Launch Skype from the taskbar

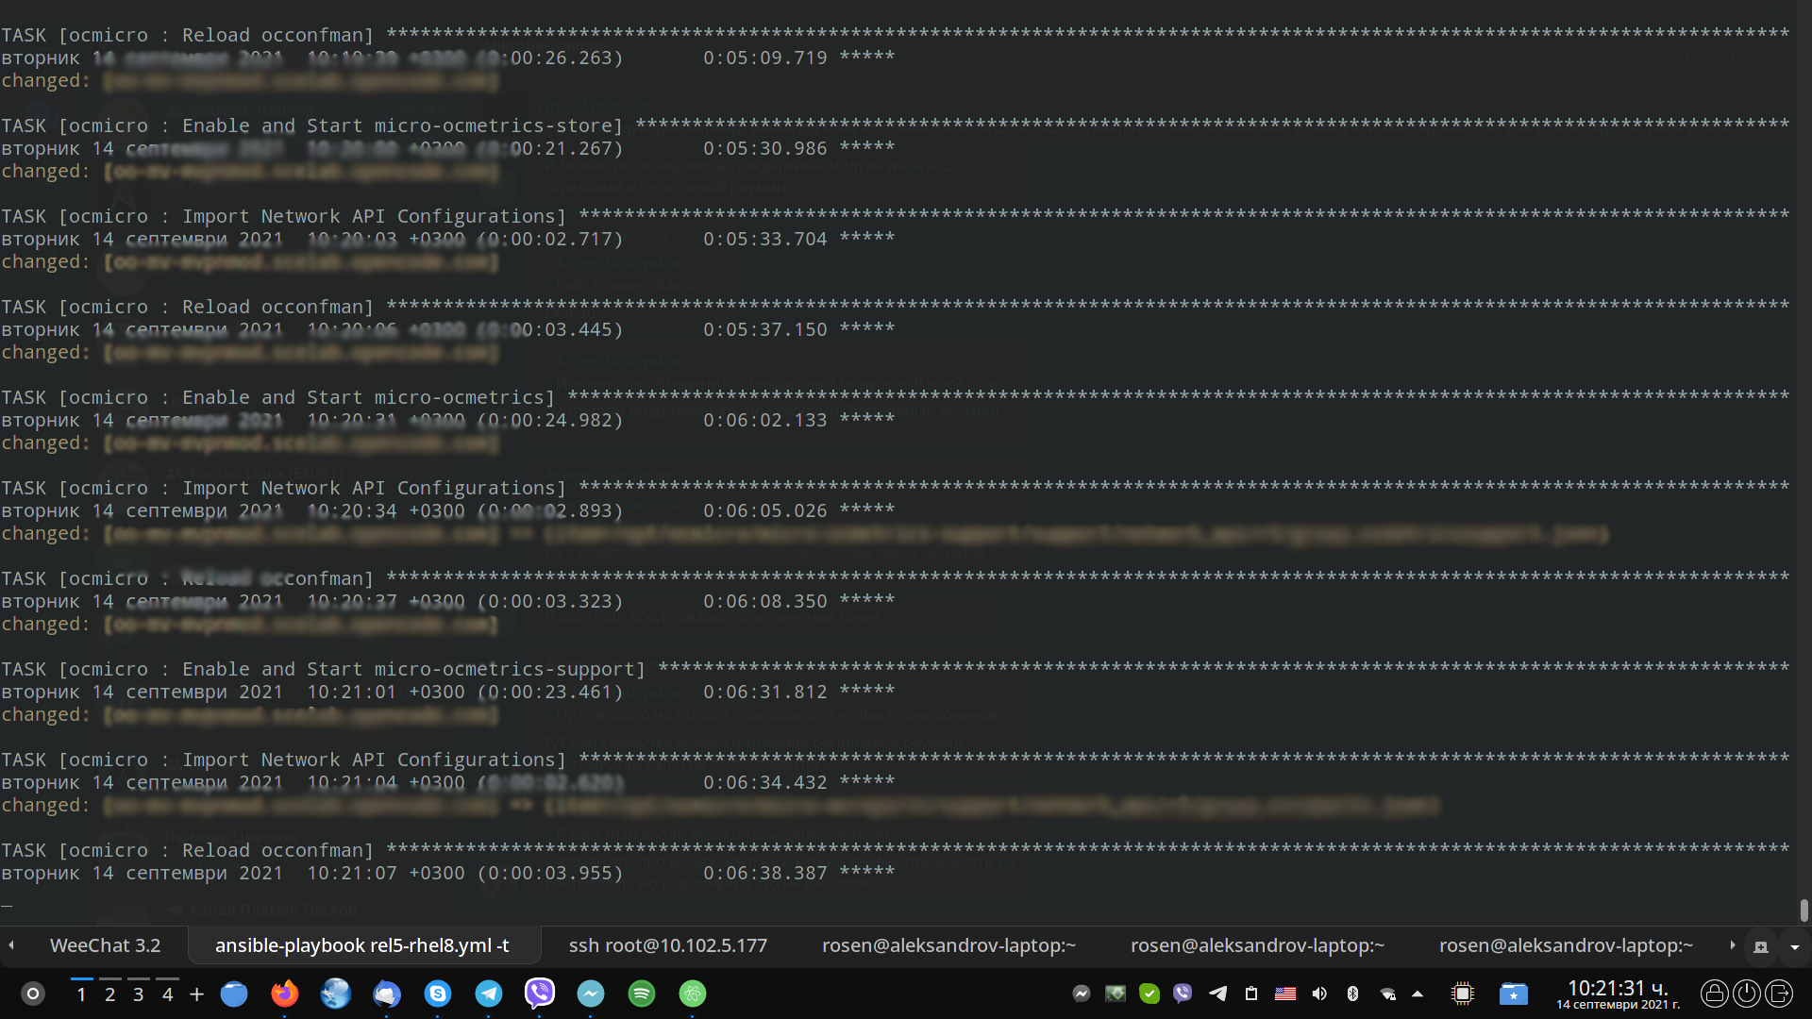coord(437,994)
